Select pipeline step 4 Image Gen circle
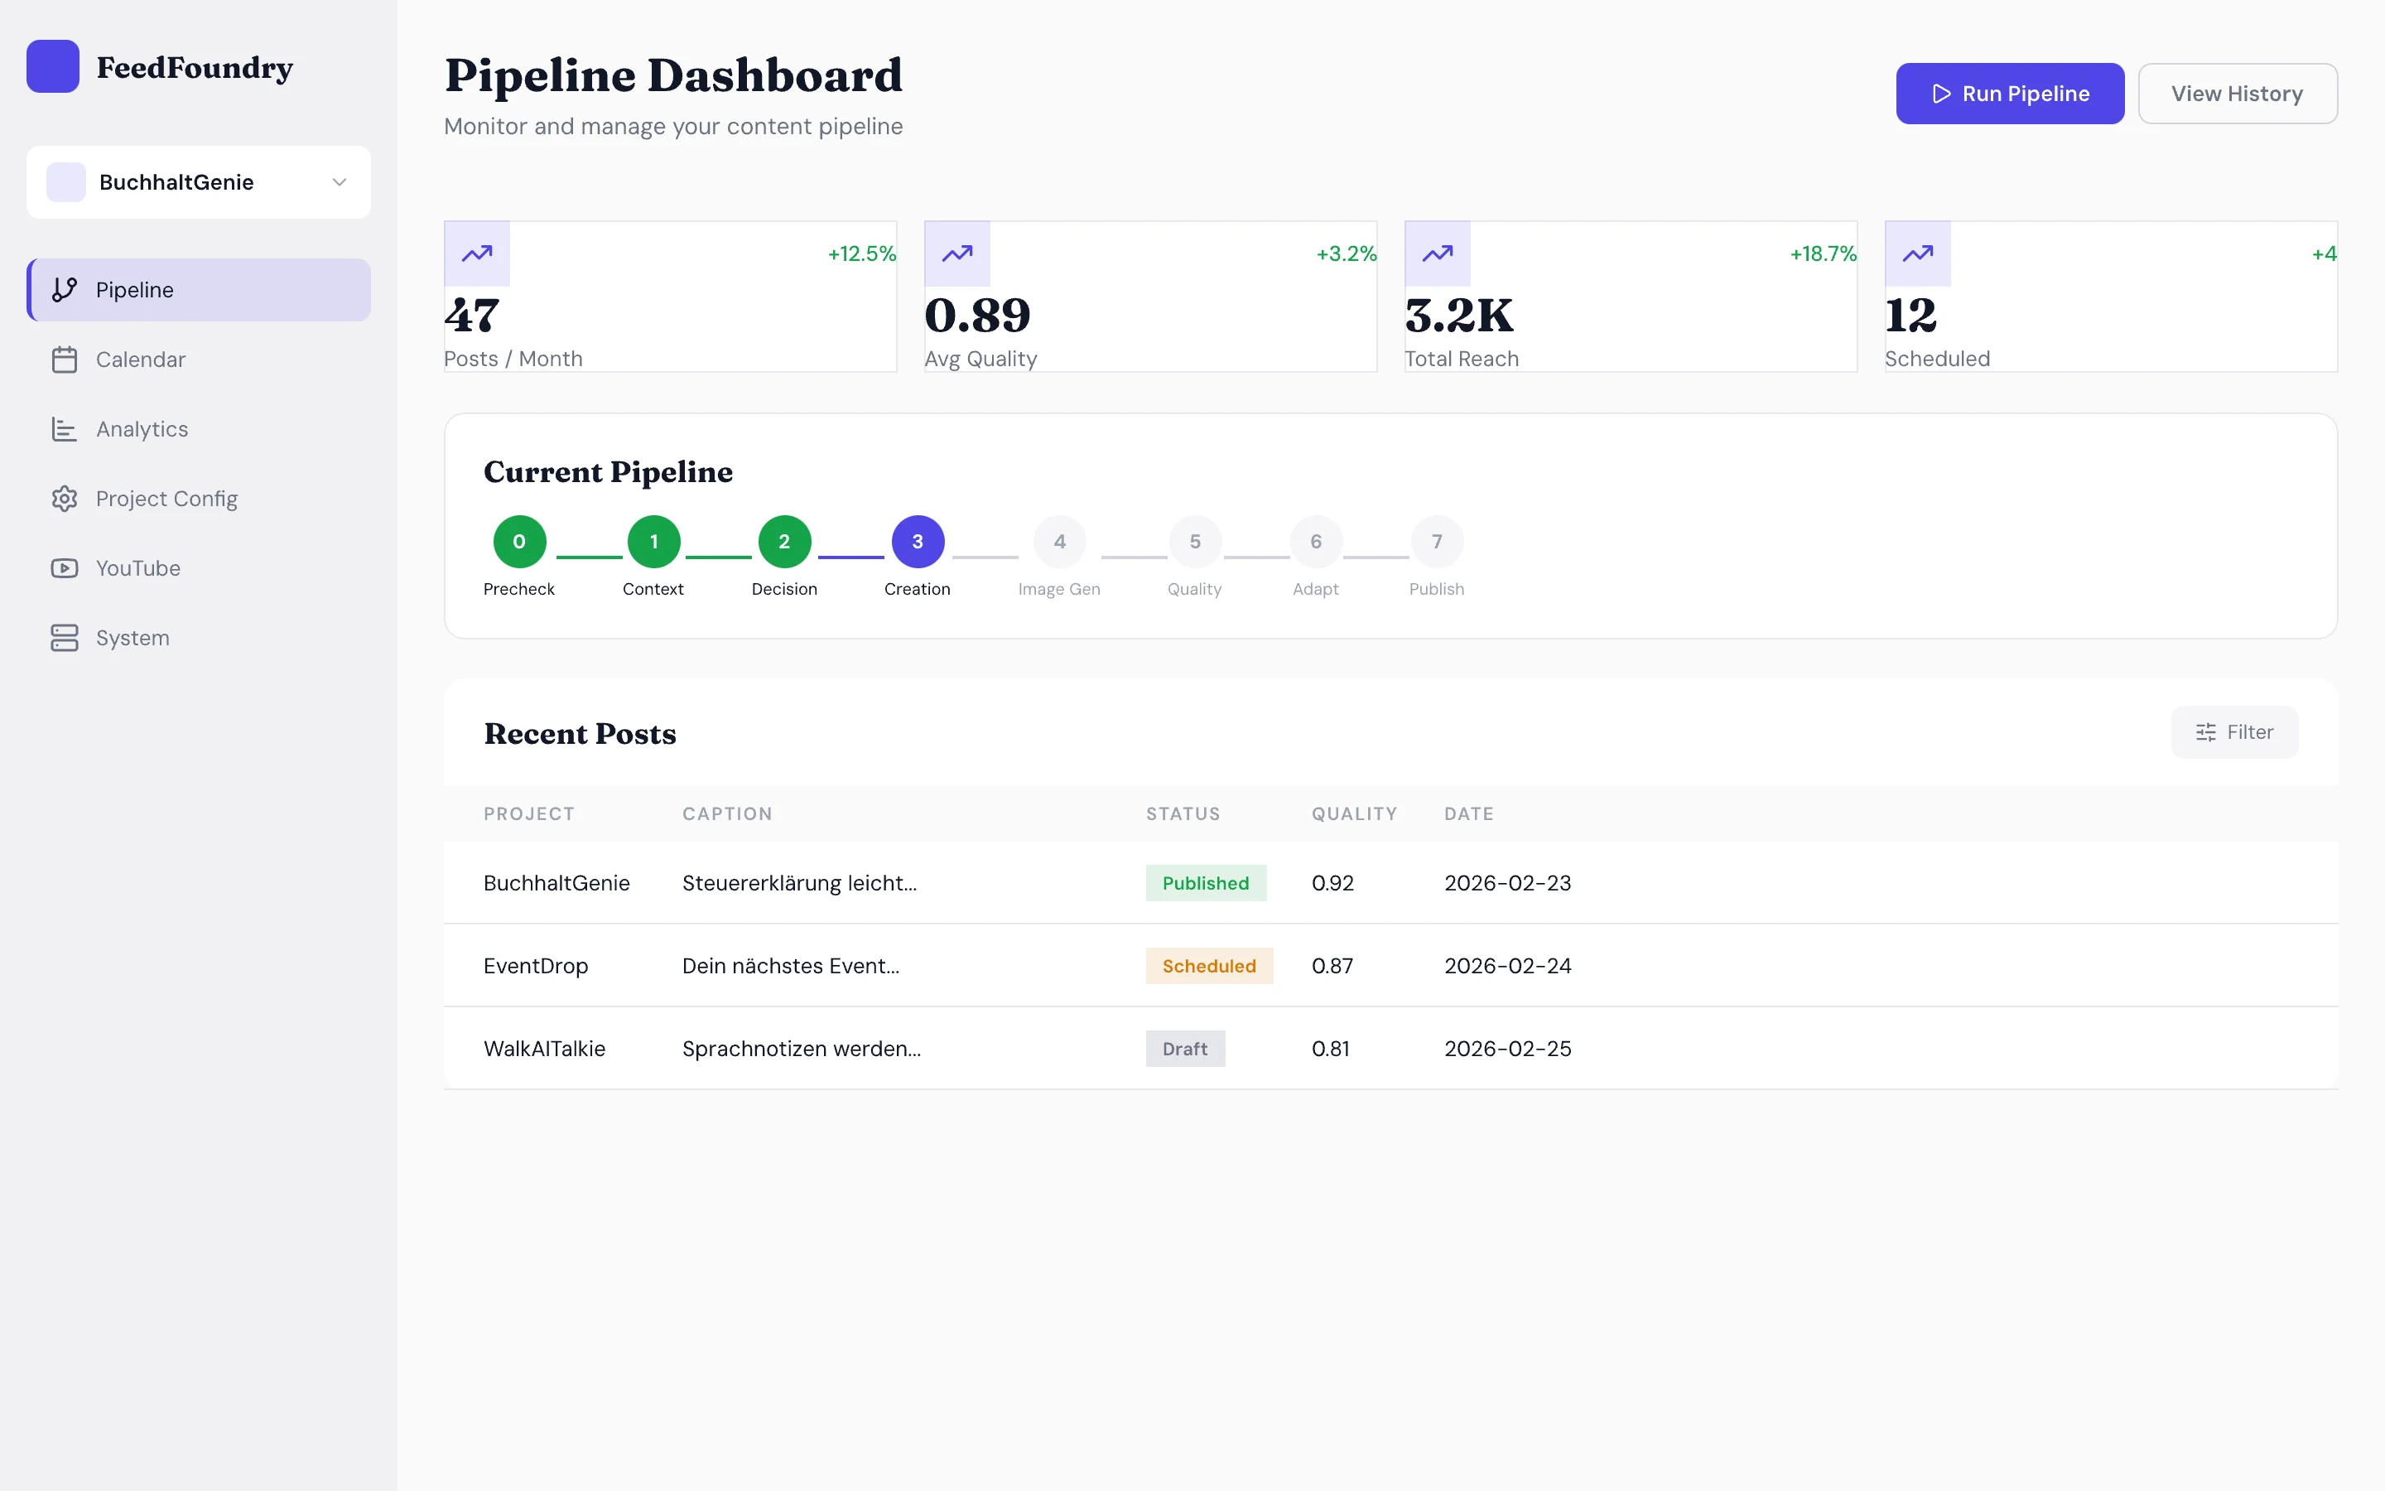Image resolution: width=2385 pixels, height=1491 pixels. [x=1059, y=542]
